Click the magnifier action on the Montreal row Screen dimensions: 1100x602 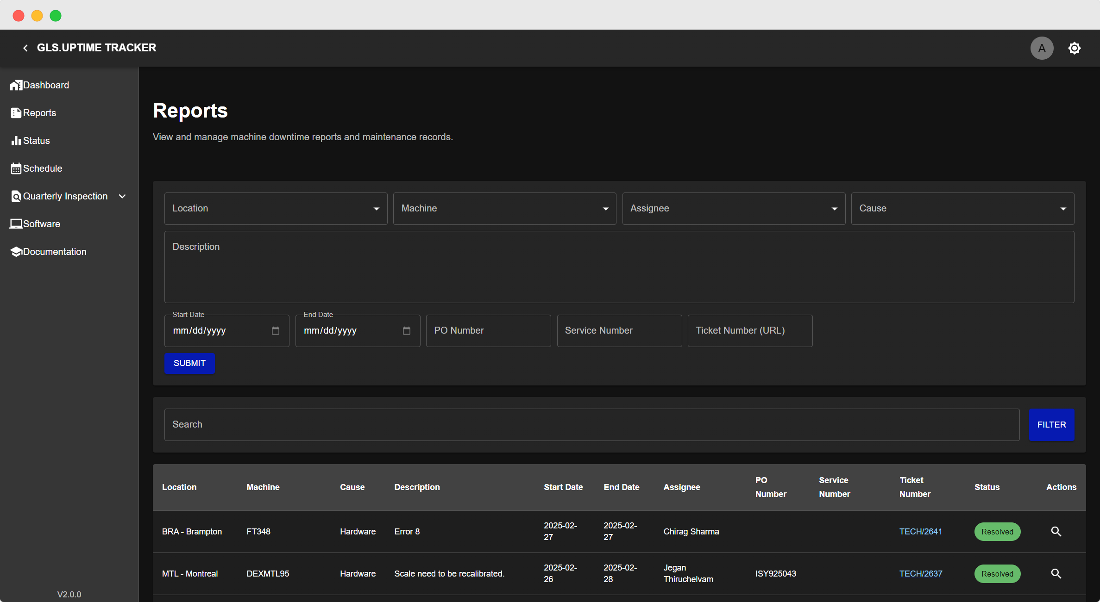pos(1056,573)
